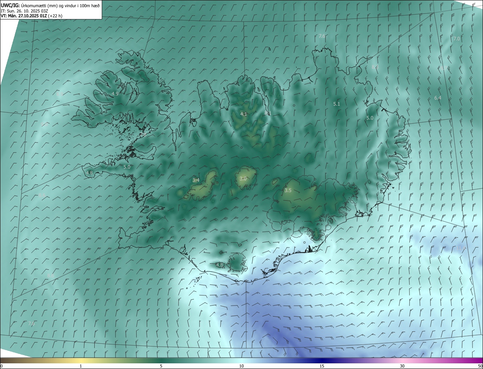Select the 5.1 value in northeast Iceland

[337, 104]
